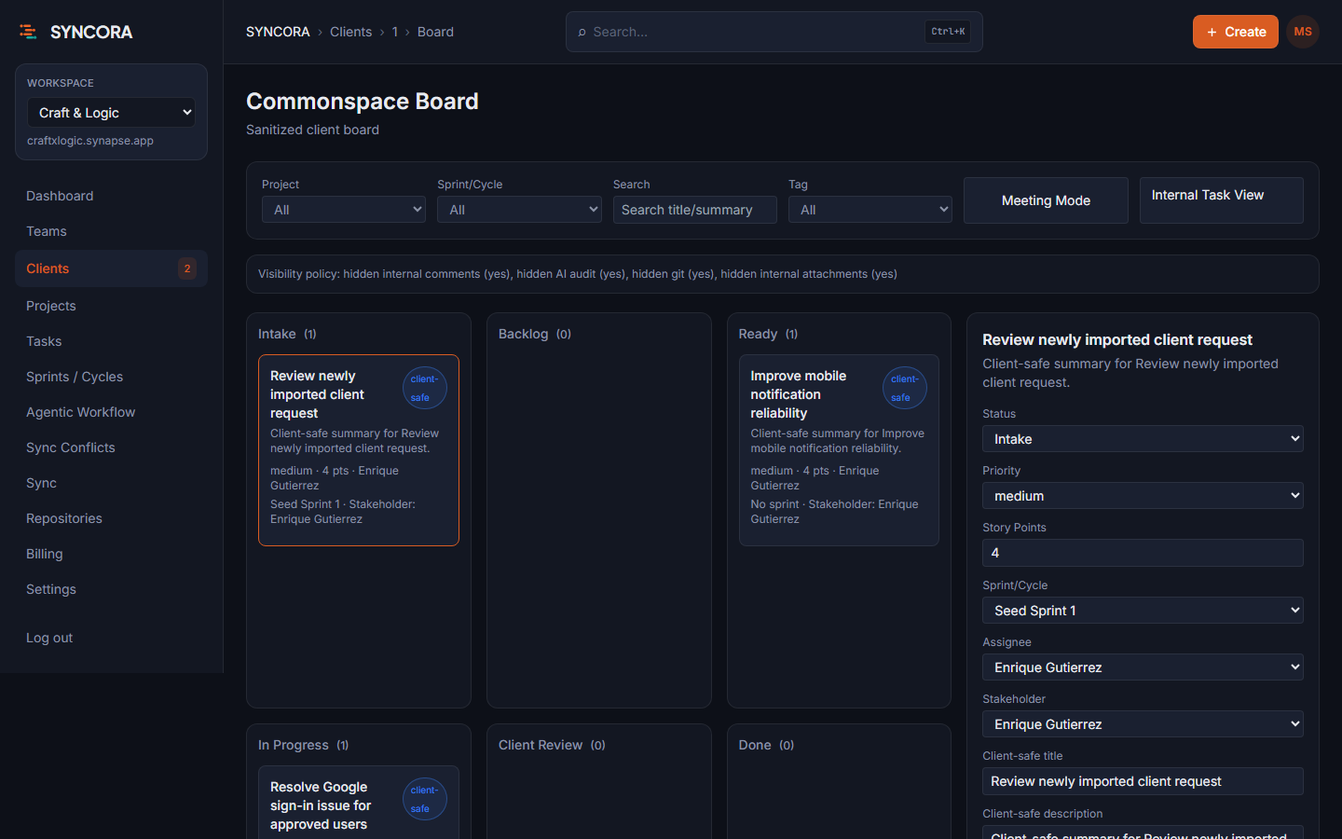
Task: Open the Stakeholder dropdown
Action: point(1143,724)
